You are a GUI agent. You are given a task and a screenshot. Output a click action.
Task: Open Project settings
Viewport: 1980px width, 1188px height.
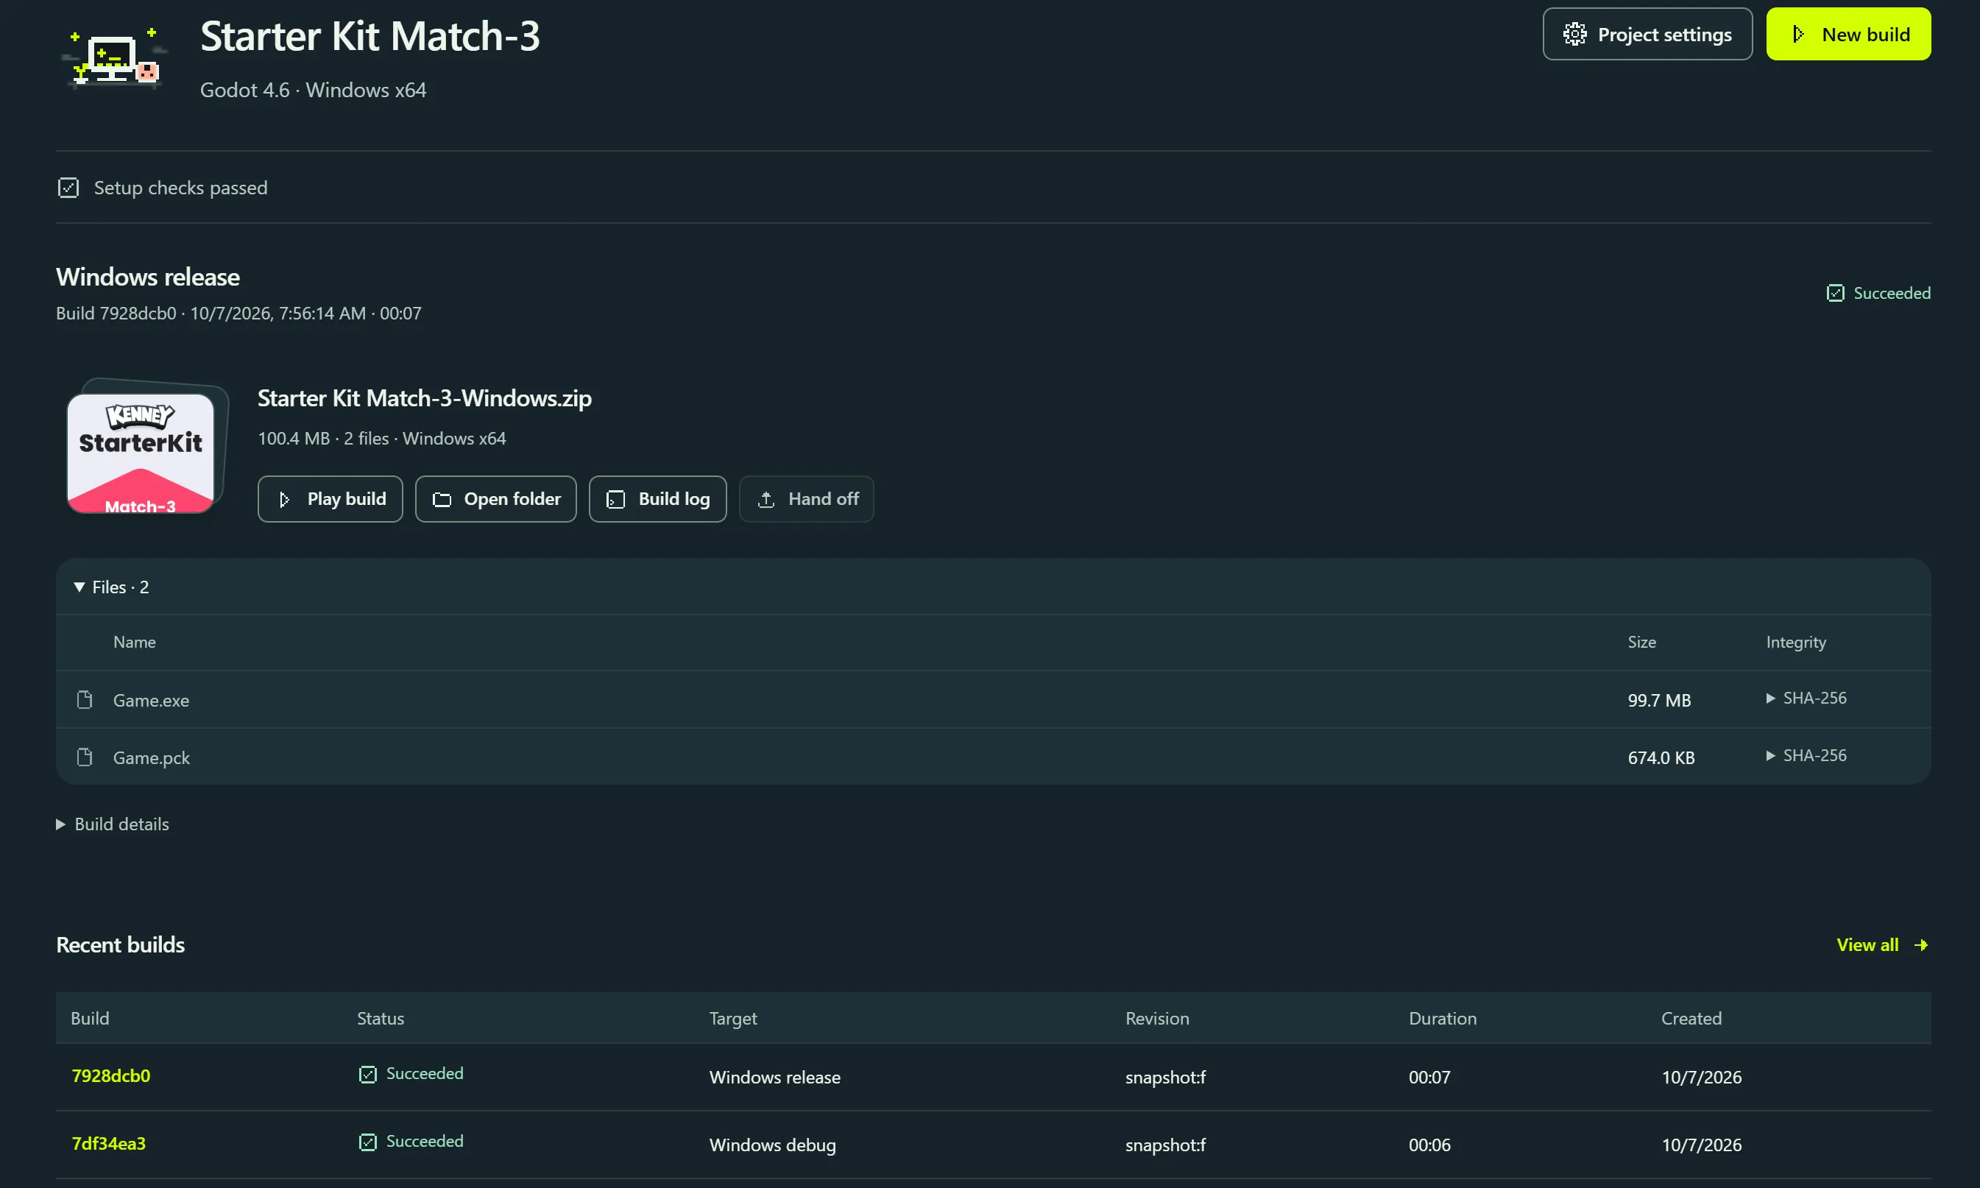1647,35
